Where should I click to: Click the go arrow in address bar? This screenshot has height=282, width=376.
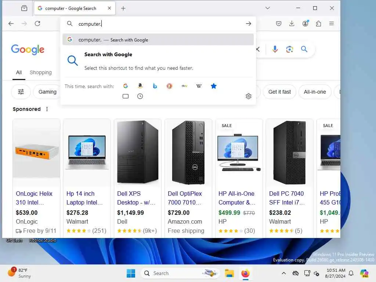(x=249, y=23)
